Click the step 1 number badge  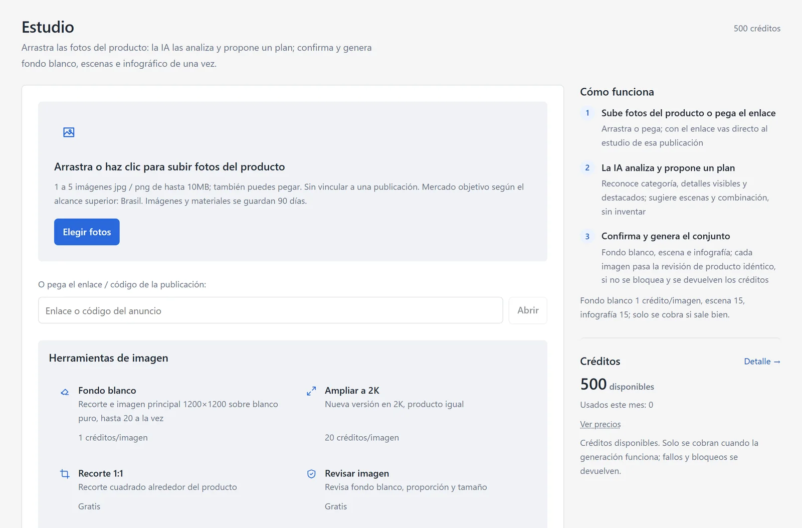587,113
